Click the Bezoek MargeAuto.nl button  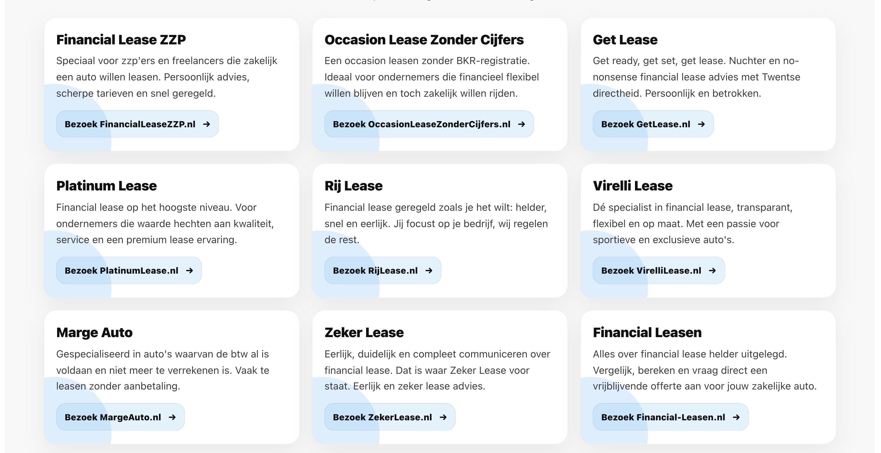click(x=113, y=417)
